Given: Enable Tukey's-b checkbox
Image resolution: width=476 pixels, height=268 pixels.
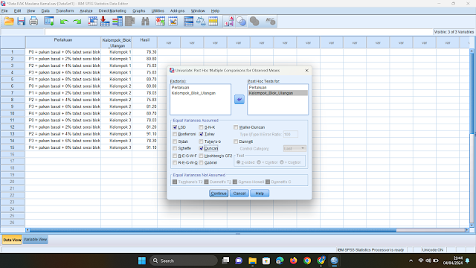Looking at the screenshot, I should (201, 141).
